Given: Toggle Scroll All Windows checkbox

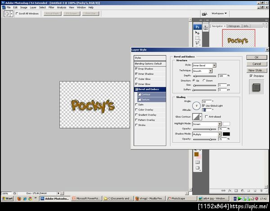Looking at the screenshot, I should click(x=17, y=13).
